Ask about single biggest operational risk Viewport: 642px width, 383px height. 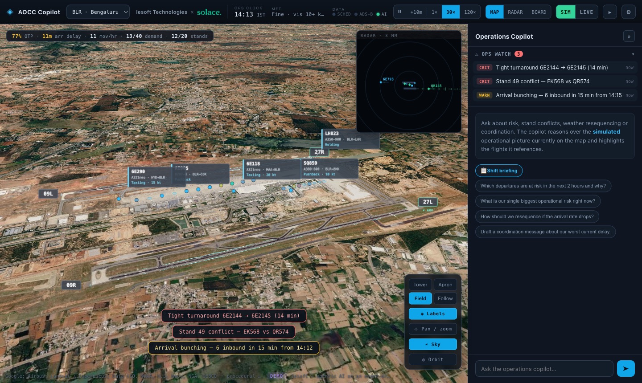click(538, 201)
